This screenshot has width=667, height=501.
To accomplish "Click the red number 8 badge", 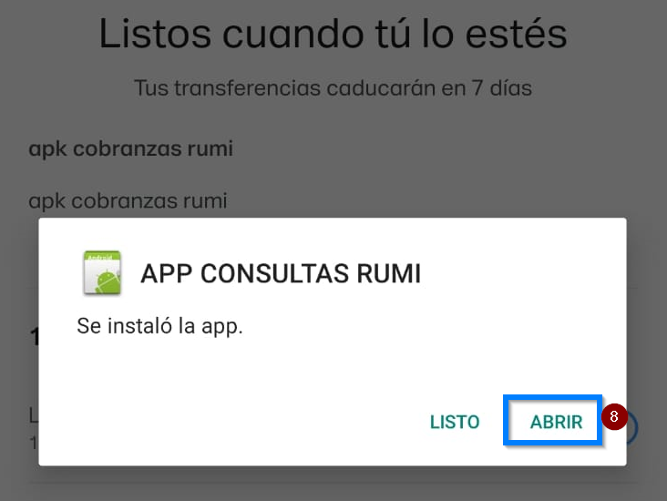I will [614, 416].
